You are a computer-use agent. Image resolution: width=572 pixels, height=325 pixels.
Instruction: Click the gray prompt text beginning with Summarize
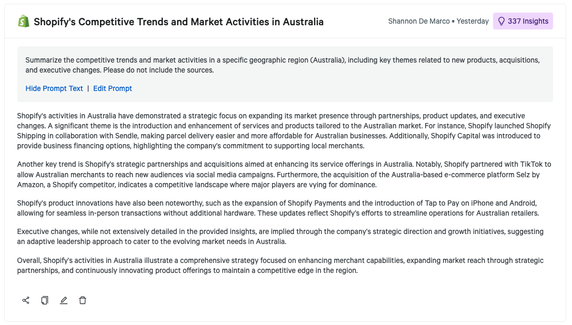pos(282,65)
